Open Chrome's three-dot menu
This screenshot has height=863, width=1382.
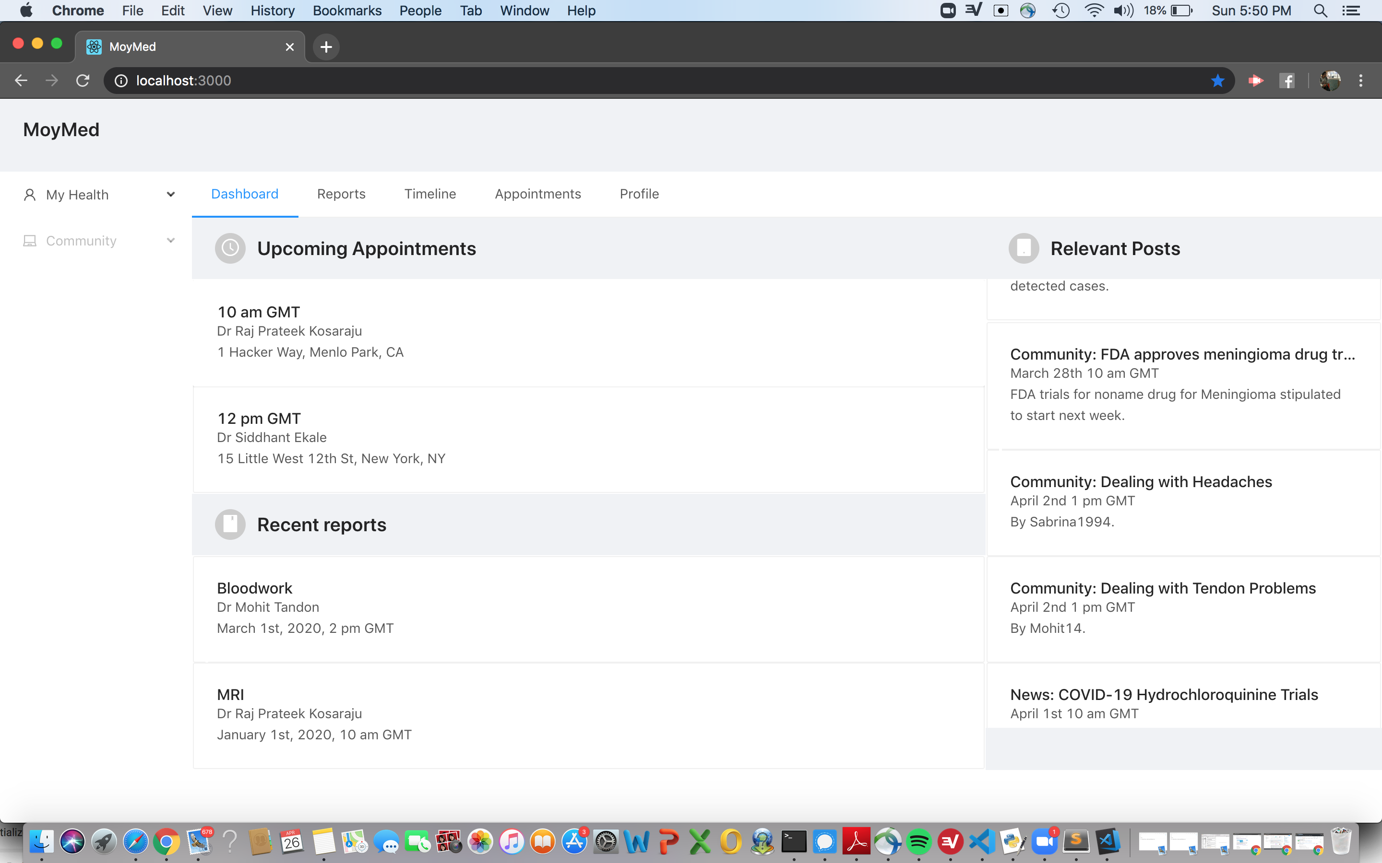click(x=1360, y=81)
